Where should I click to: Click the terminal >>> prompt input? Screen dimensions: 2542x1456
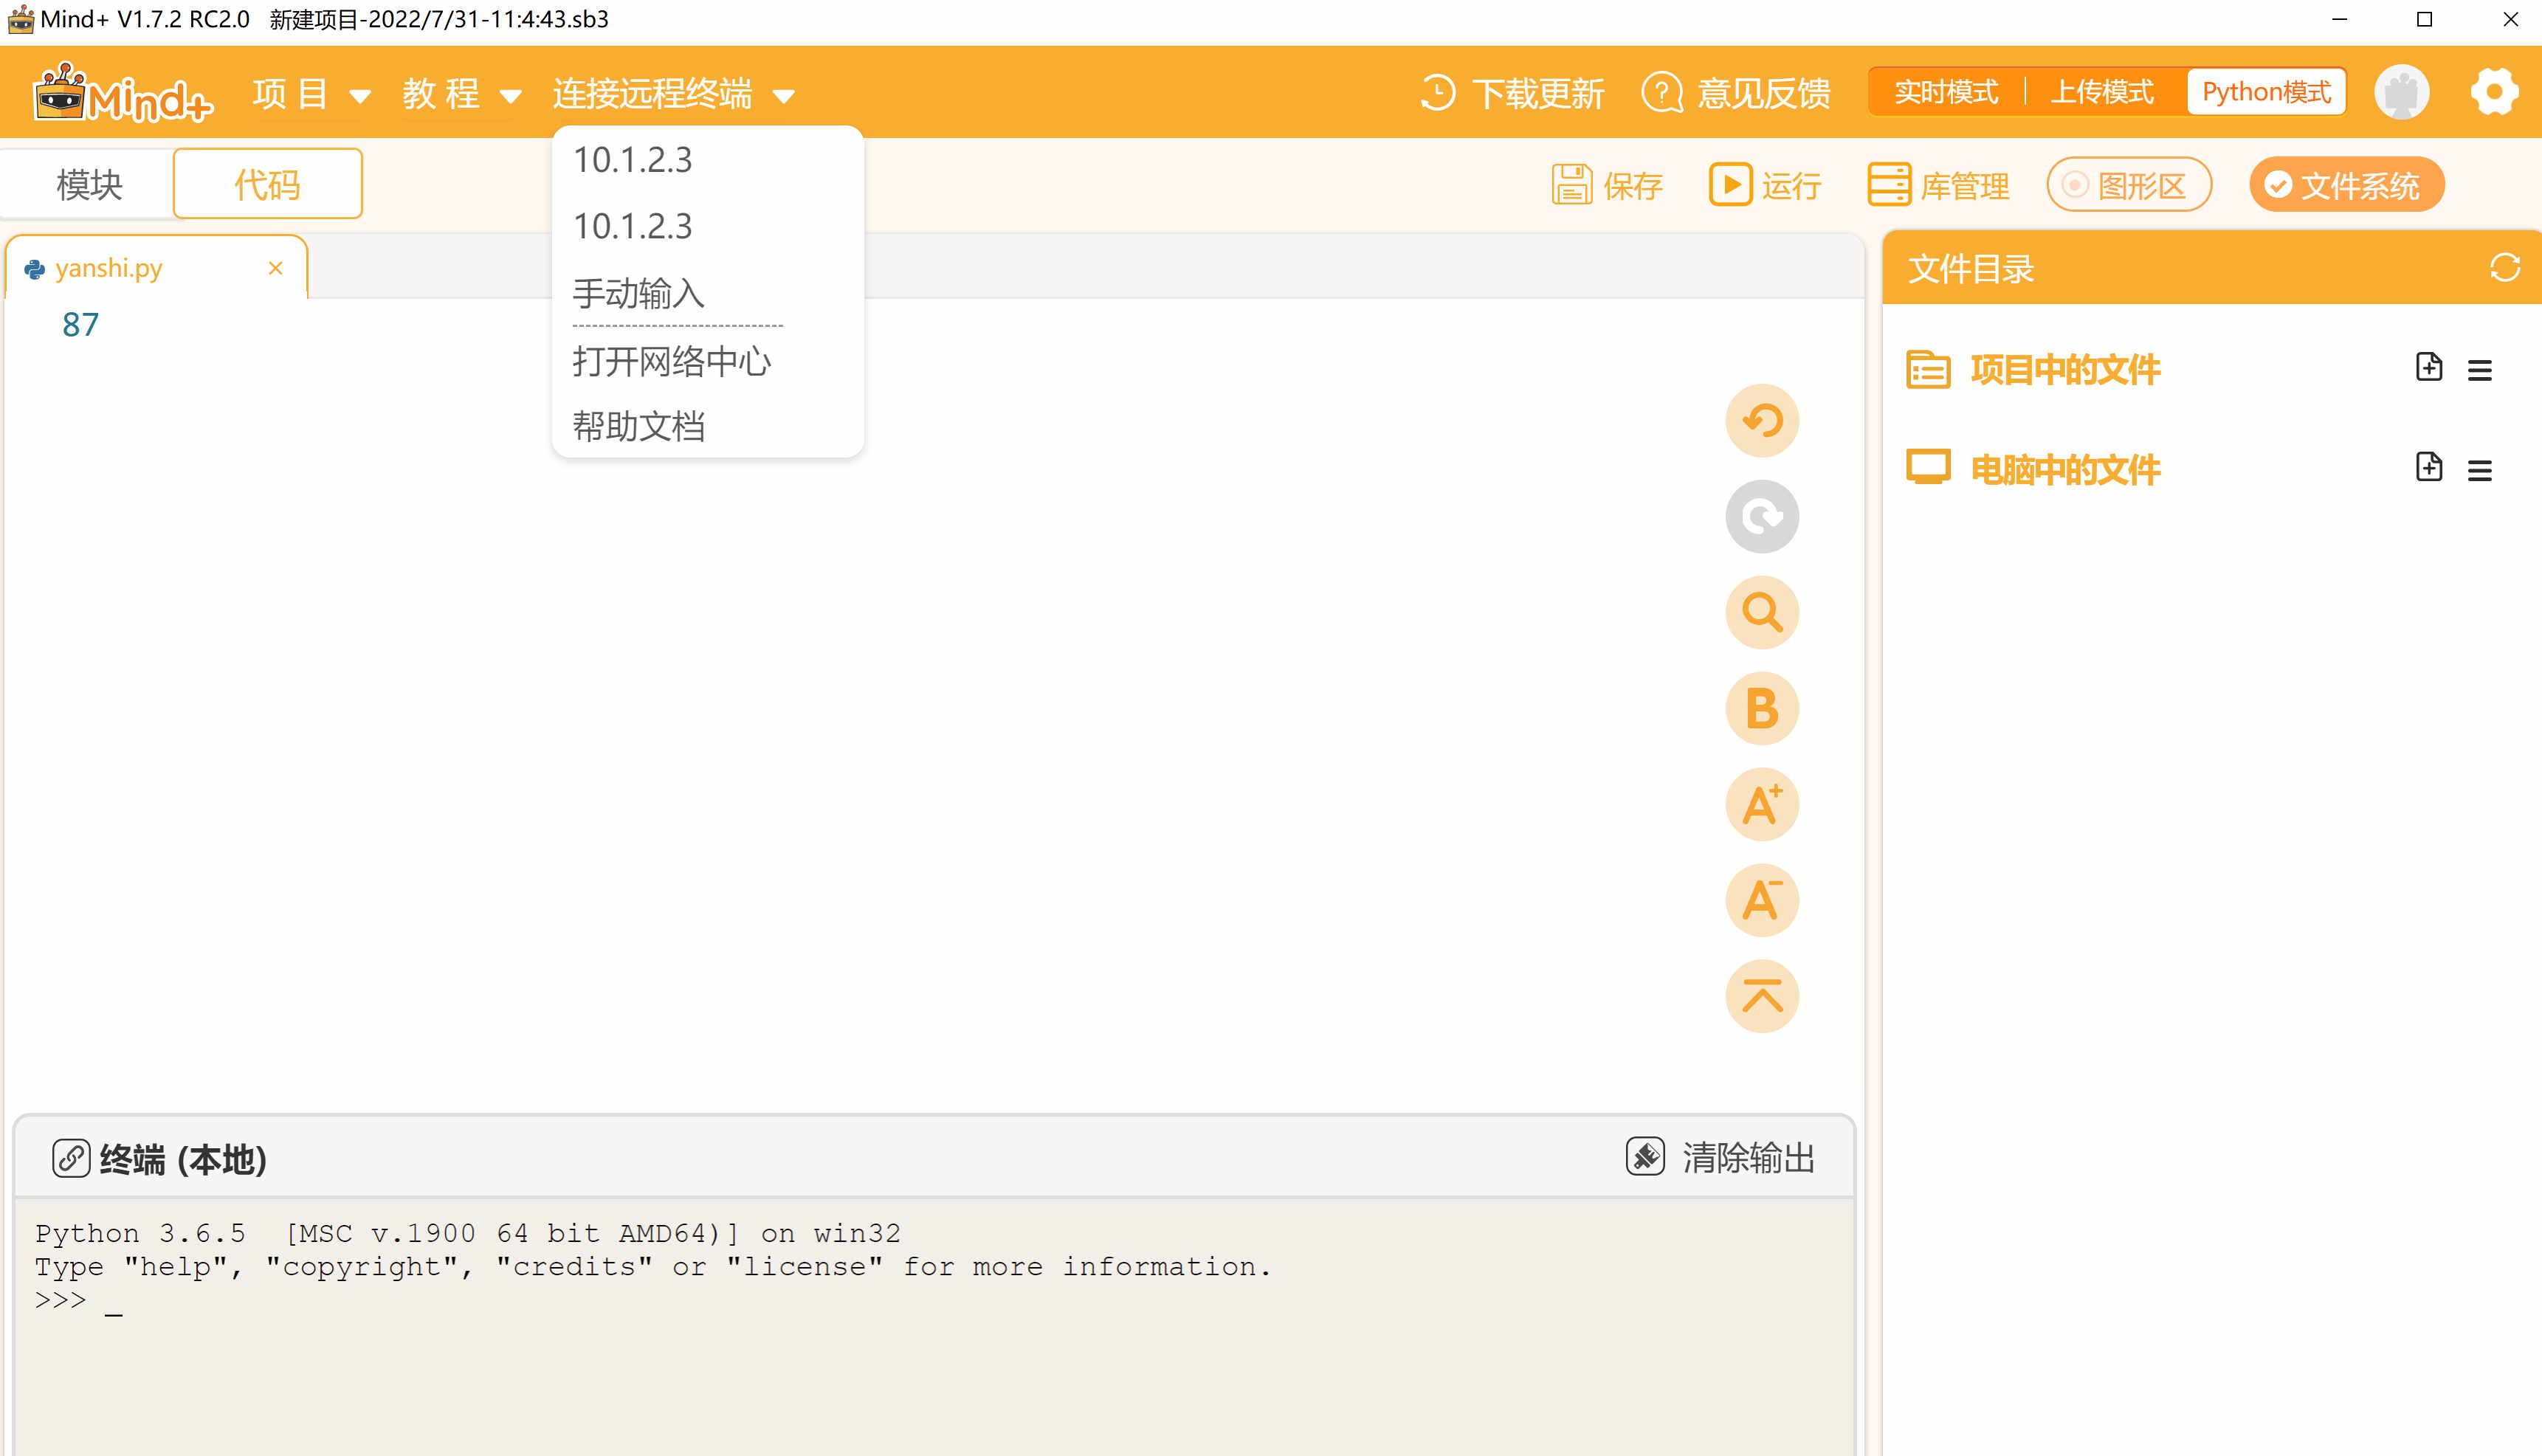pyautogui.click(x=80, y=1301)
